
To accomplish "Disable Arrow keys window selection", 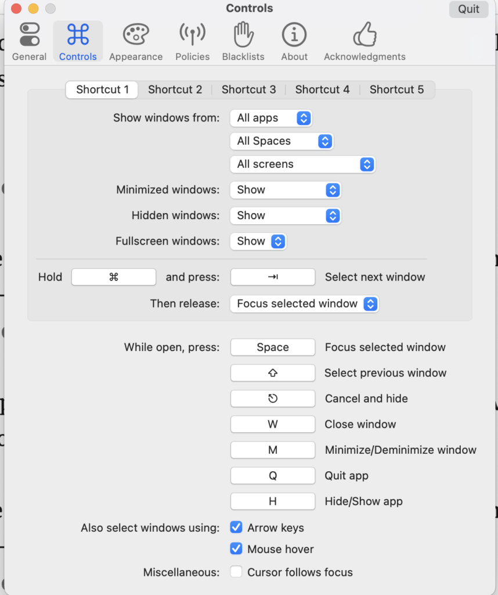I will 236,528.
